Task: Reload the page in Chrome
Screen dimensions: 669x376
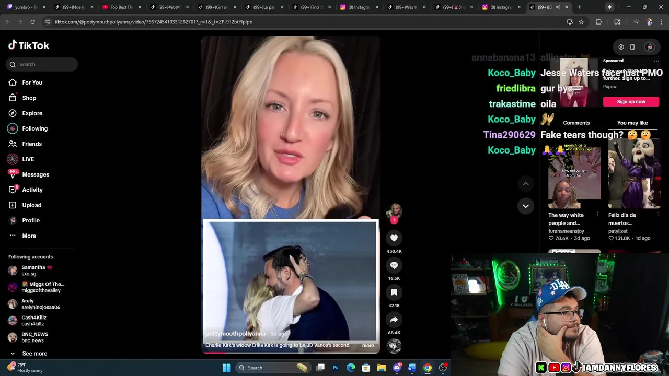Action: coord(32,22)
